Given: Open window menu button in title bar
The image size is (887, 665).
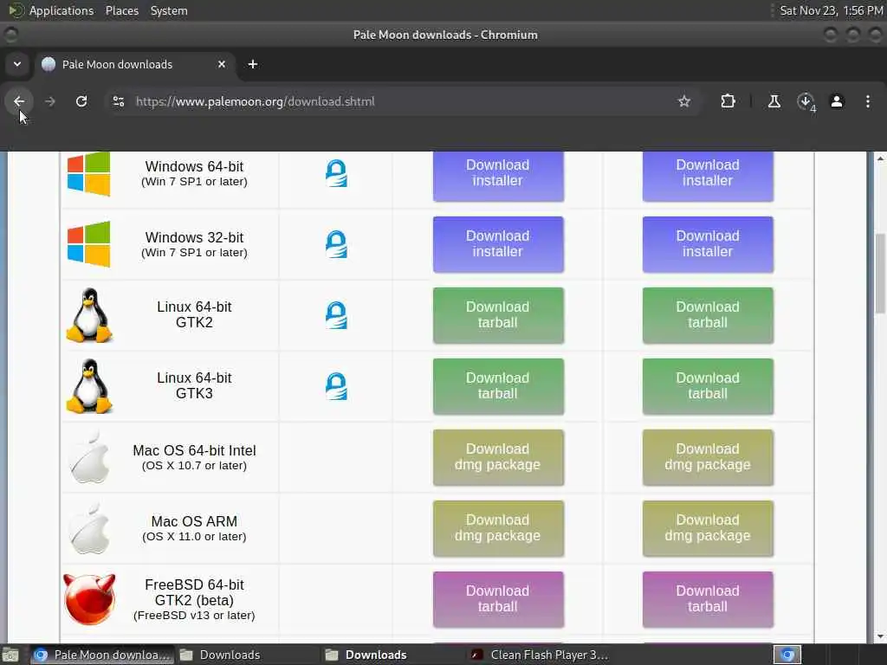Looking at the screenshot, I should coord(10,35).
